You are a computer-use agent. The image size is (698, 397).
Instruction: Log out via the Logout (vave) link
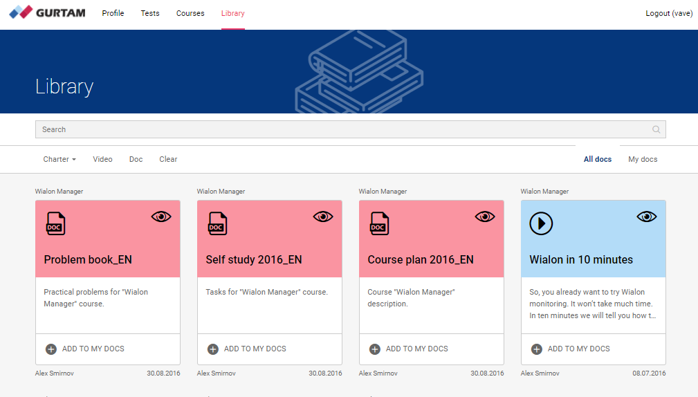pos(668,13)
